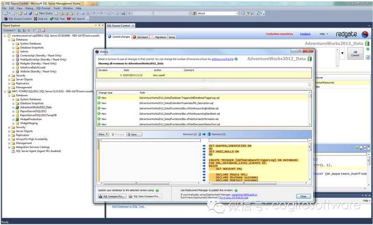Switch to the Get latest tab

tap(141, 37)
